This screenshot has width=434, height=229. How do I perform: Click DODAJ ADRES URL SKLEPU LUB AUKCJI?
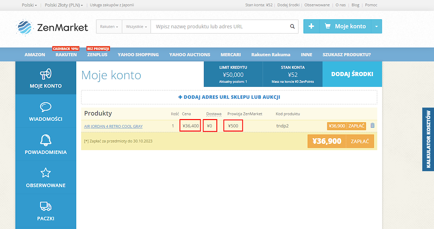229,97
